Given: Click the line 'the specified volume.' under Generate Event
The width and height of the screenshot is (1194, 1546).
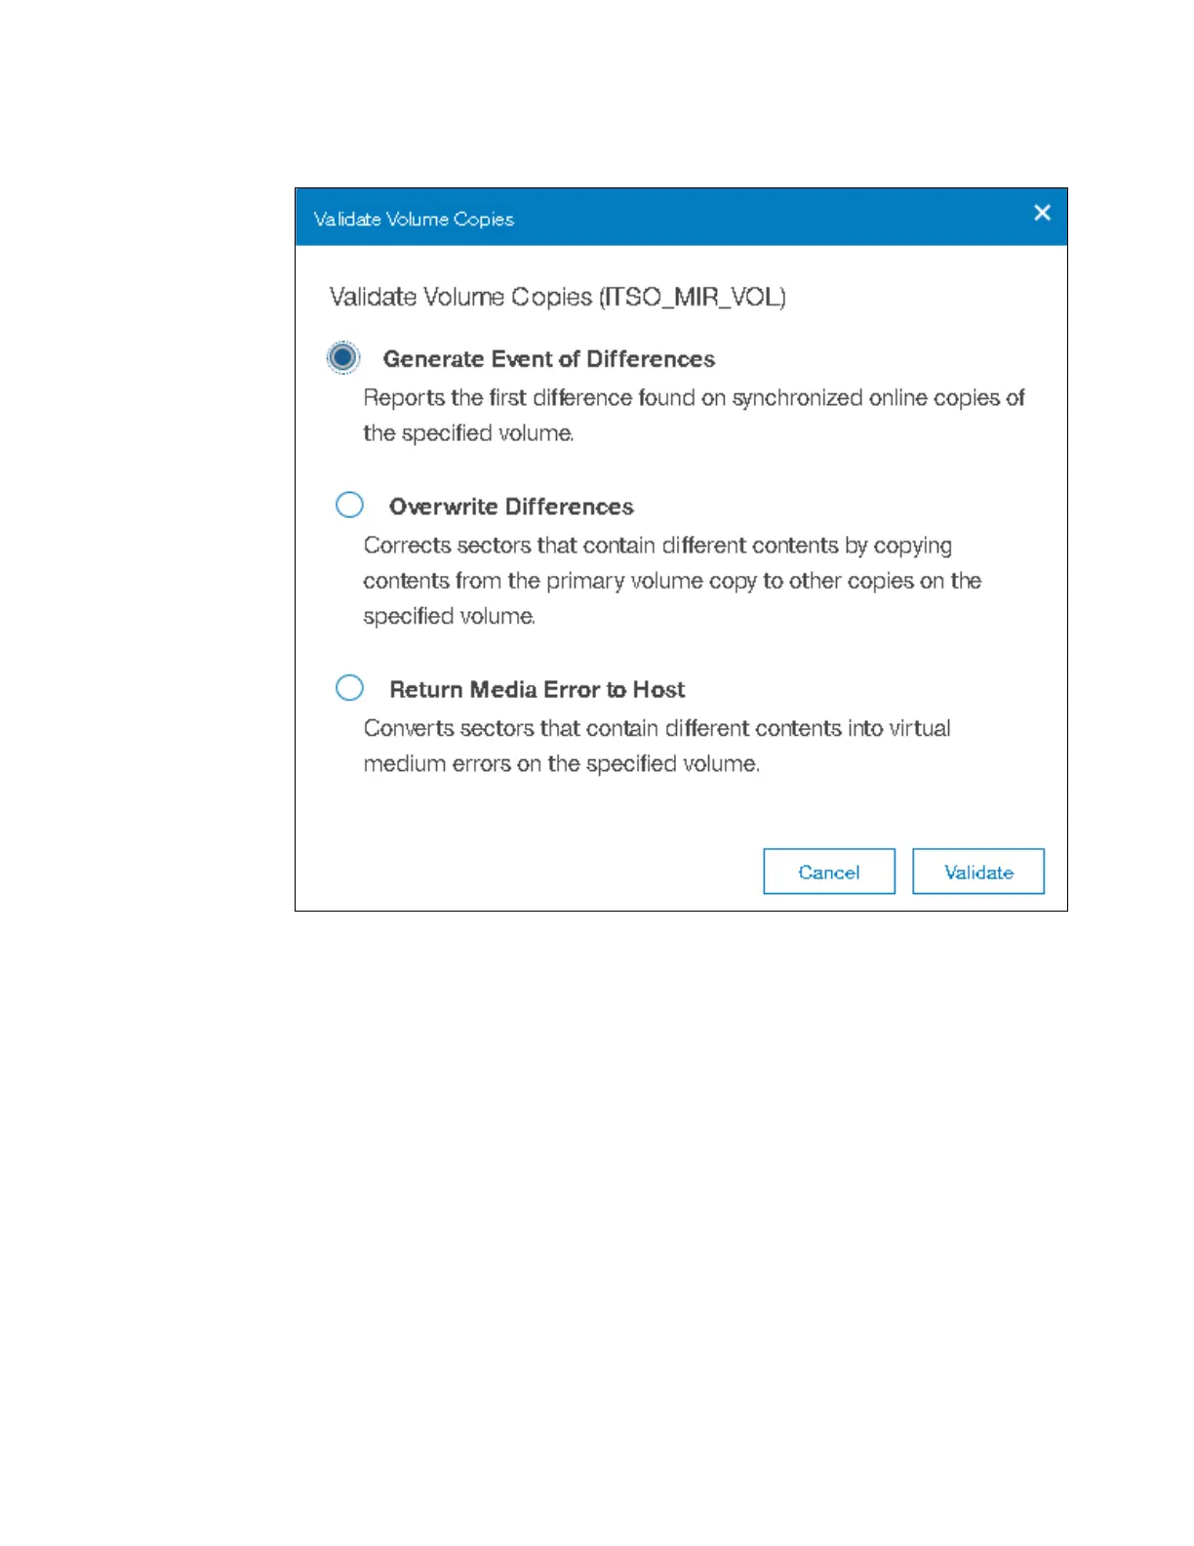Looking at the screenshot, I should click(x=468, y=433).
